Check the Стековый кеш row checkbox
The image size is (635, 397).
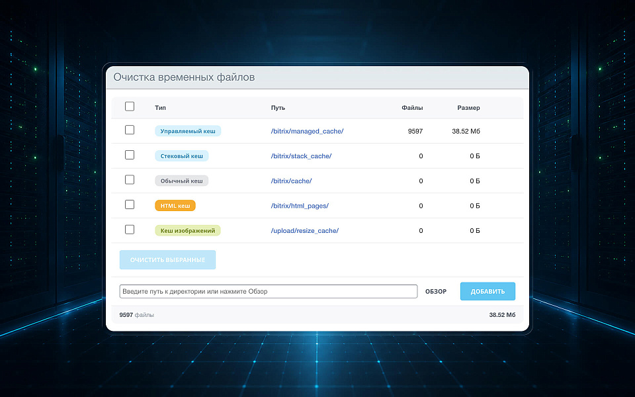(x=130, y=155)
